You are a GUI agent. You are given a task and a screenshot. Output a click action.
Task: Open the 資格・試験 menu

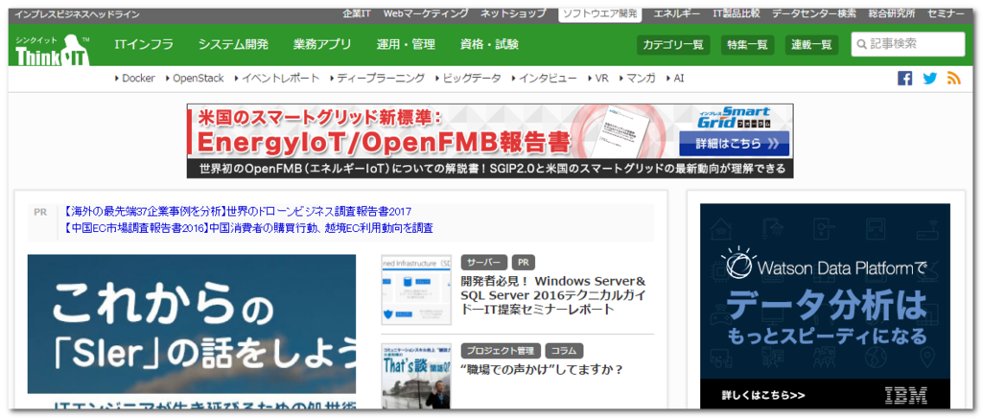489,44
